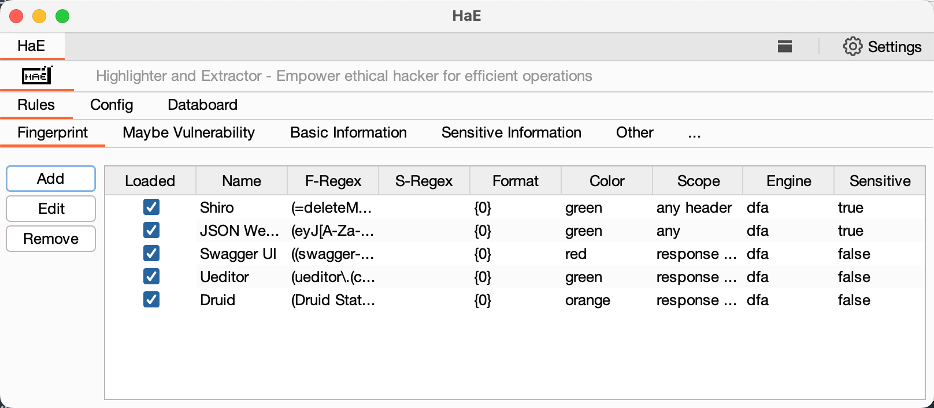Click the Remove button
This screenshot has height=408, width=934.
tap(51, 239)
